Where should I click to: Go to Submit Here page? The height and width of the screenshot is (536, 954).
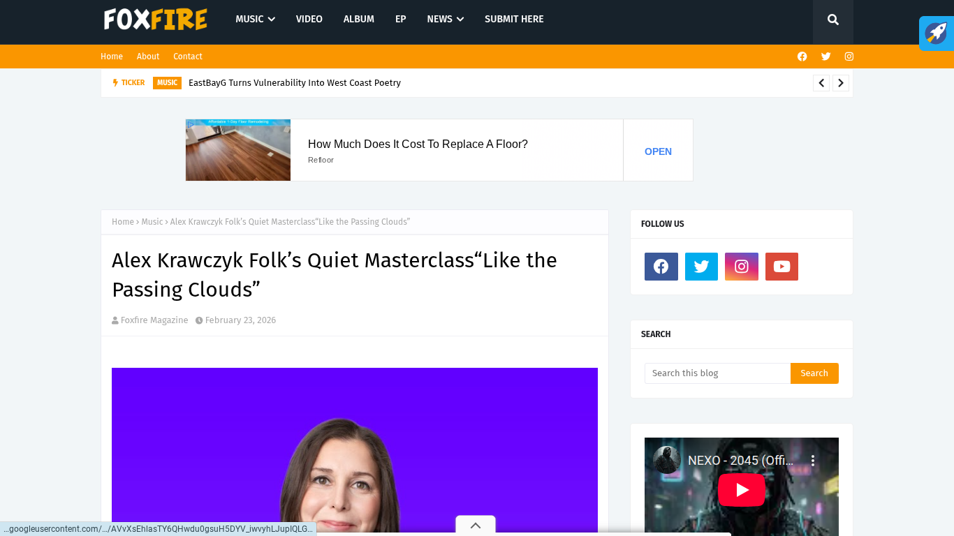coord(514,20)
